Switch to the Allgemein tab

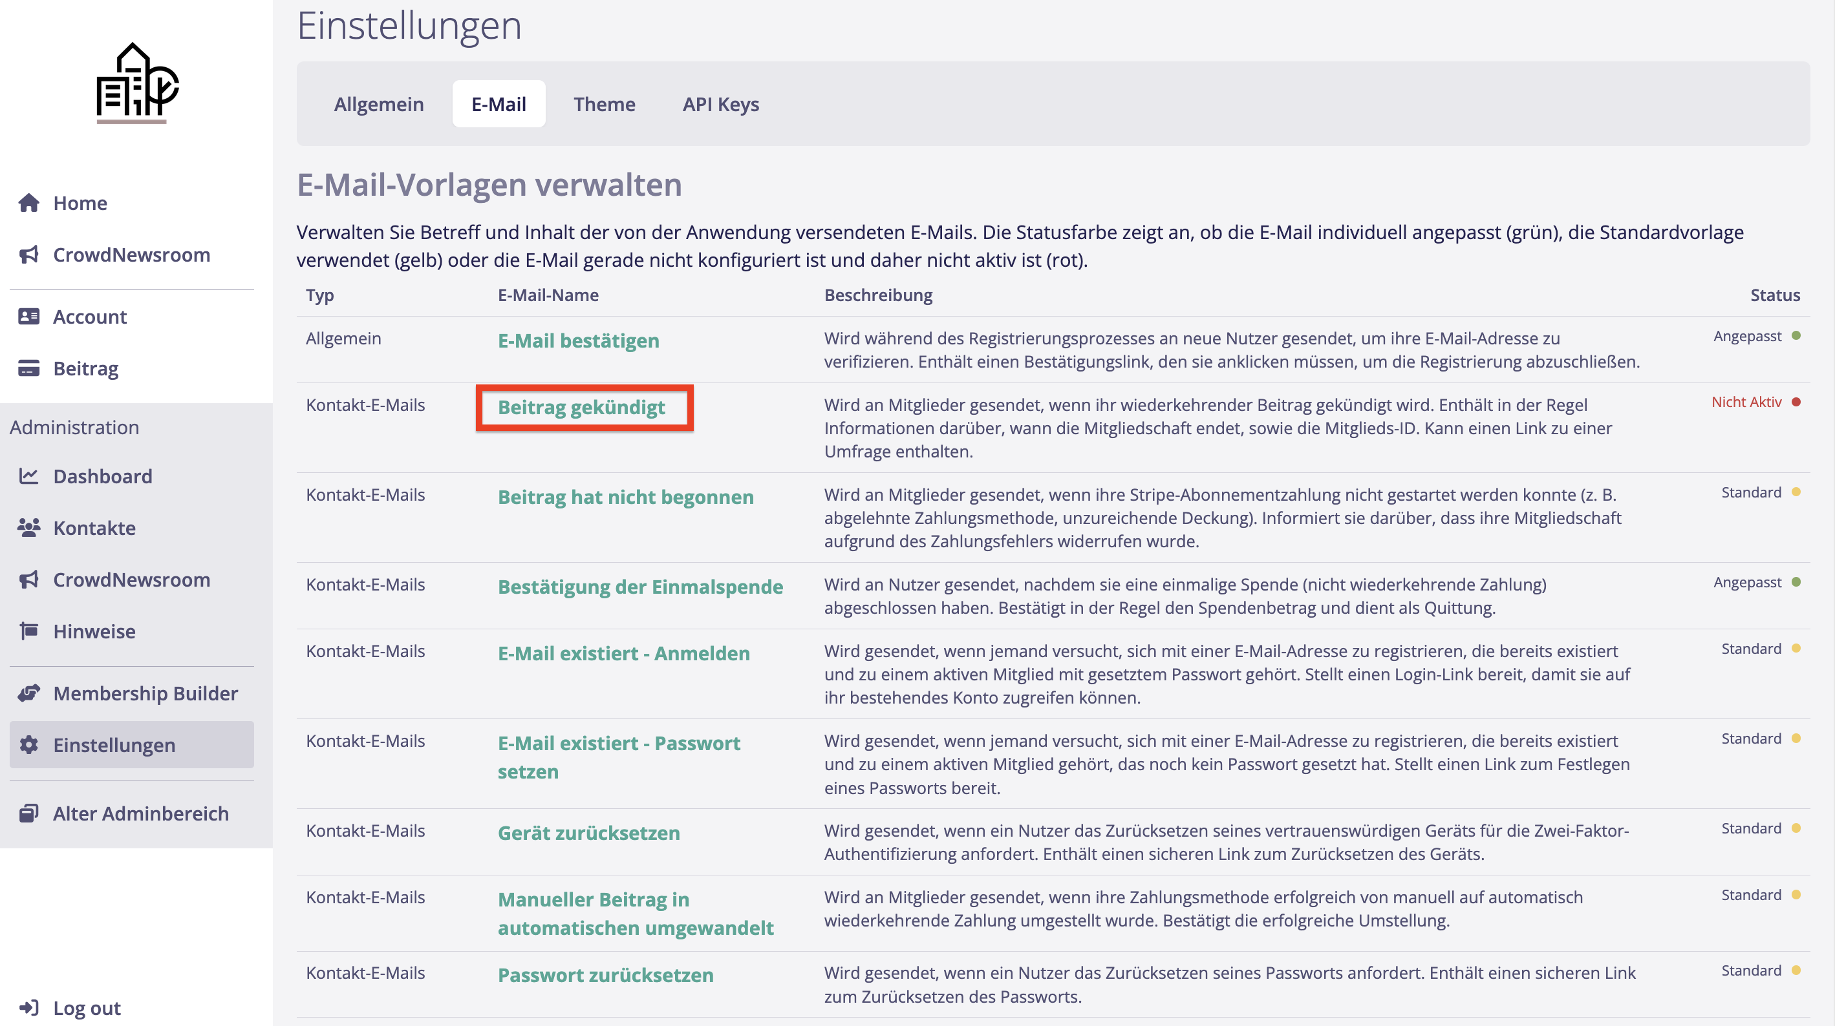(378, 104)
